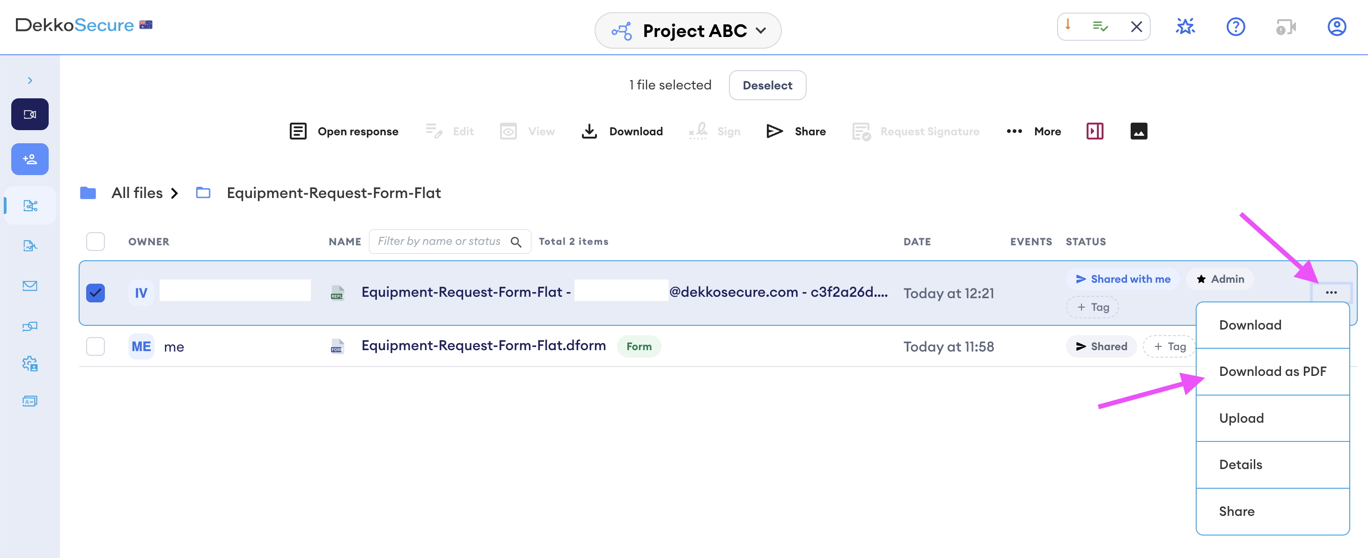
Task: Choose Download as PDF from the menu
Action: (1272, 372)
